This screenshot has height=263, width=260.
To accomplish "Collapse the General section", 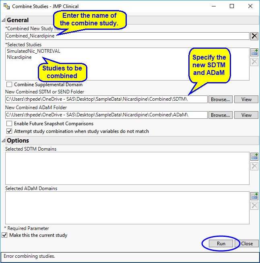I will point(3,20).
